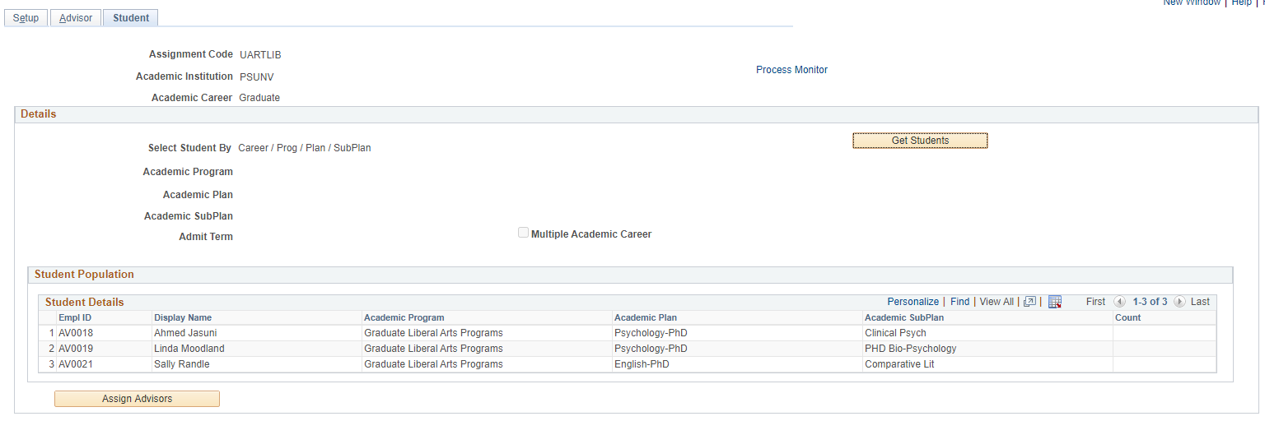
Task: Show previous row arrow in Student Details
Action: tap(1119, 302)
